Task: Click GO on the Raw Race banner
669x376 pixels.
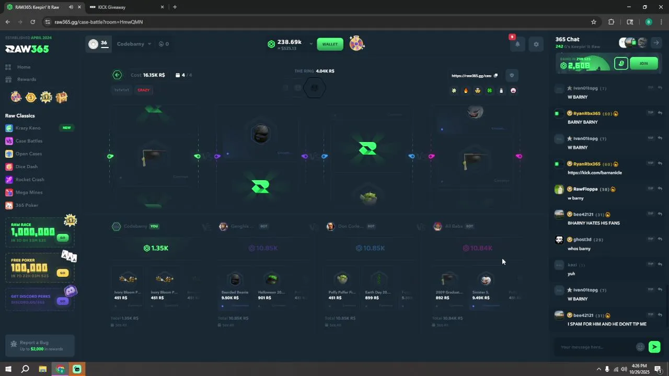Action: click(x=63, y=238)
